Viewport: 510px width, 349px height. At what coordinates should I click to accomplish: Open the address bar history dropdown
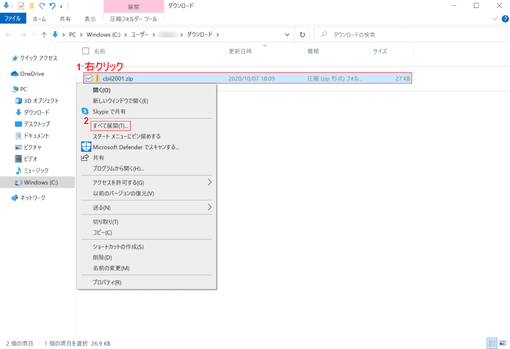point(287,35)
